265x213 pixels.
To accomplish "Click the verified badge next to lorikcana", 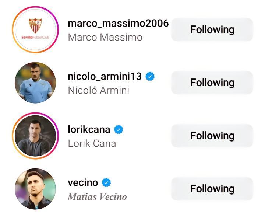I will 119,129.
